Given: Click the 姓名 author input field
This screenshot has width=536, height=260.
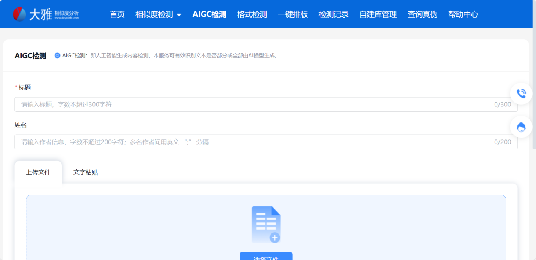Looking at the screenshot, I should click(254, 142).
